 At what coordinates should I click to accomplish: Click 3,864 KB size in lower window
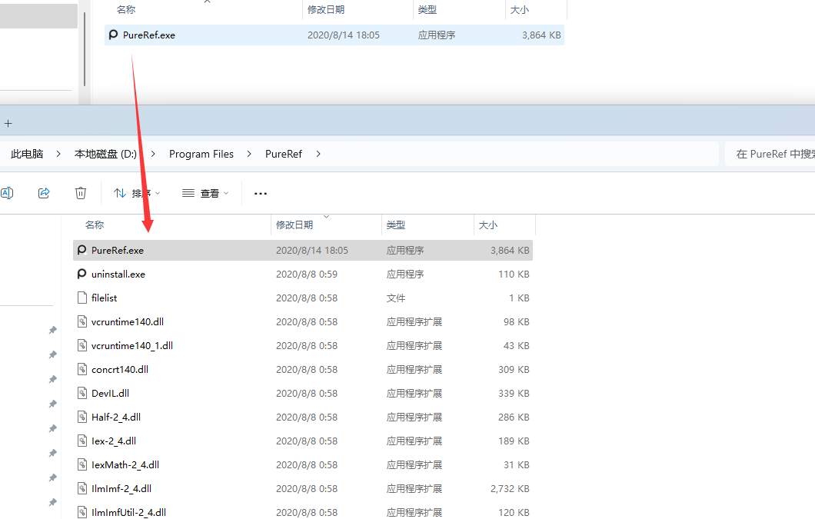click(510, 250)
